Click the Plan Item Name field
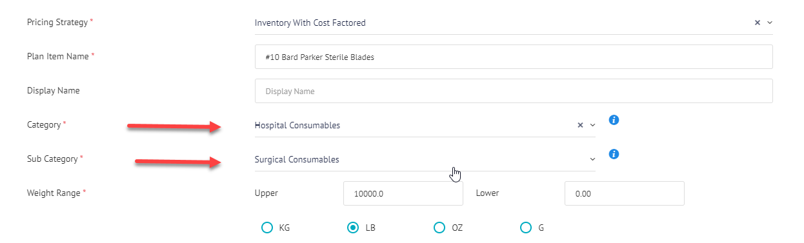 (x=514, y=57)
